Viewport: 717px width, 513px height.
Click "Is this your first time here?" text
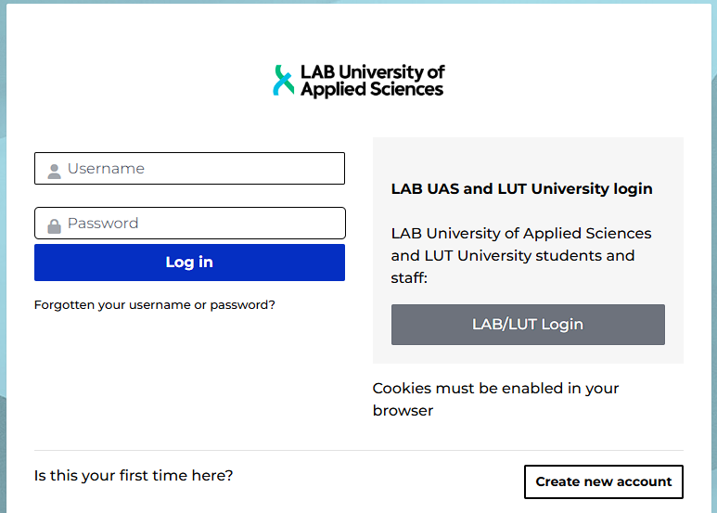coord(134,476)
